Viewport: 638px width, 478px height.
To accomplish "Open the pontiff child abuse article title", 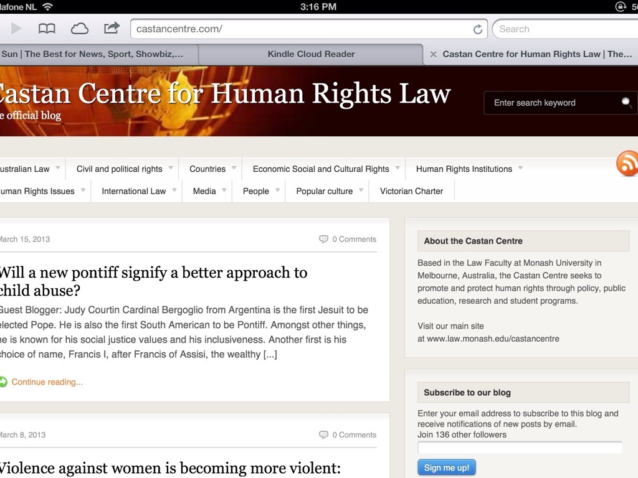I will click(153, 281).
